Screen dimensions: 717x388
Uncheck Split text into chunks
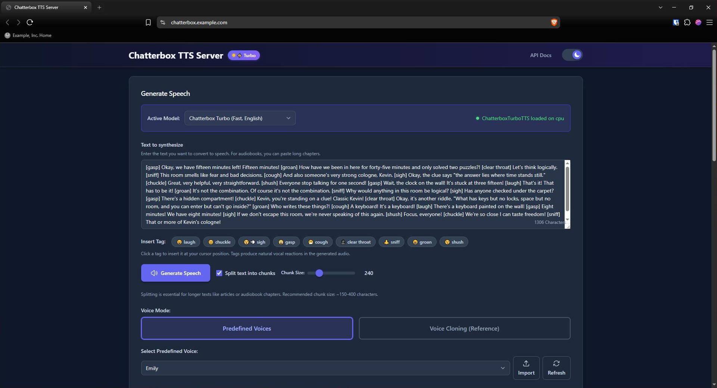pos(219,273)
